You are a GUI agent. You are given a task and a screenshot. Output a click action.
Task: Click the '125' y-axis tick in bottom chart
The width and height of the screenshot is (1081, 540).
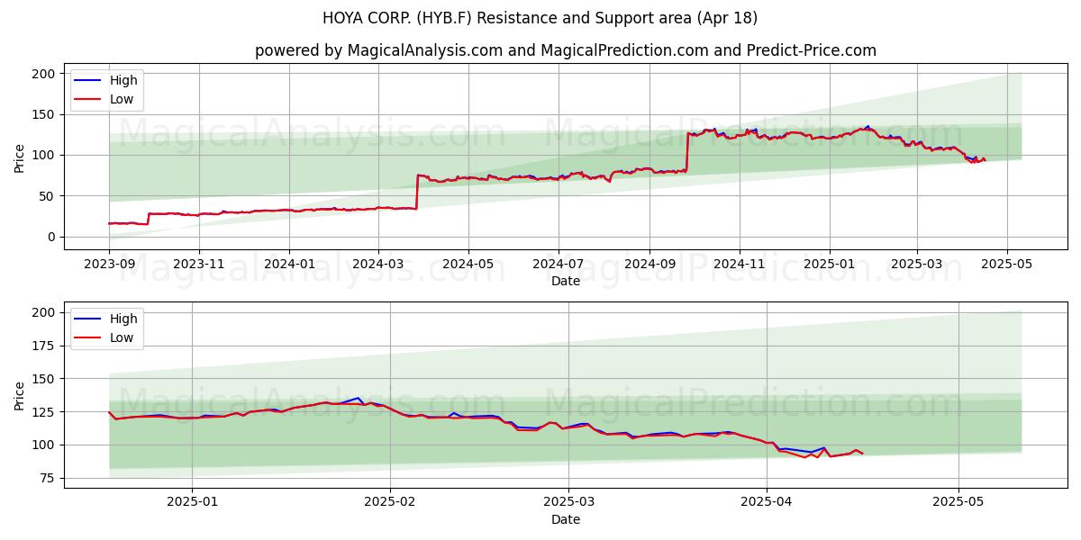tap(43, 411)
